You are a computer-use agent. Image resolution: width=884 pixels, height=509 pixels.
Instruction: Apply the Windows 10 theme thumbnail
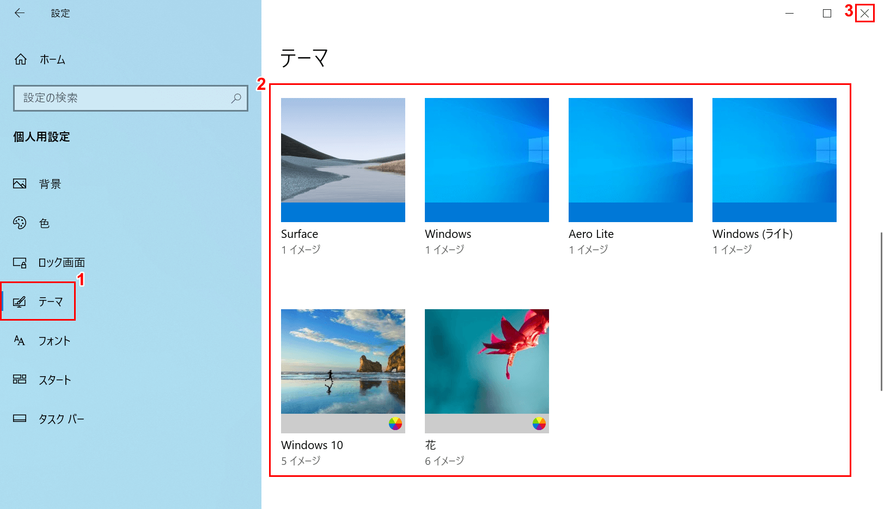[x=343, y=371]
